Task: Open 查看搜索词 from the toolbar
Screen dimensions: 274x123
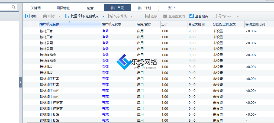Action: coord(174,16)
